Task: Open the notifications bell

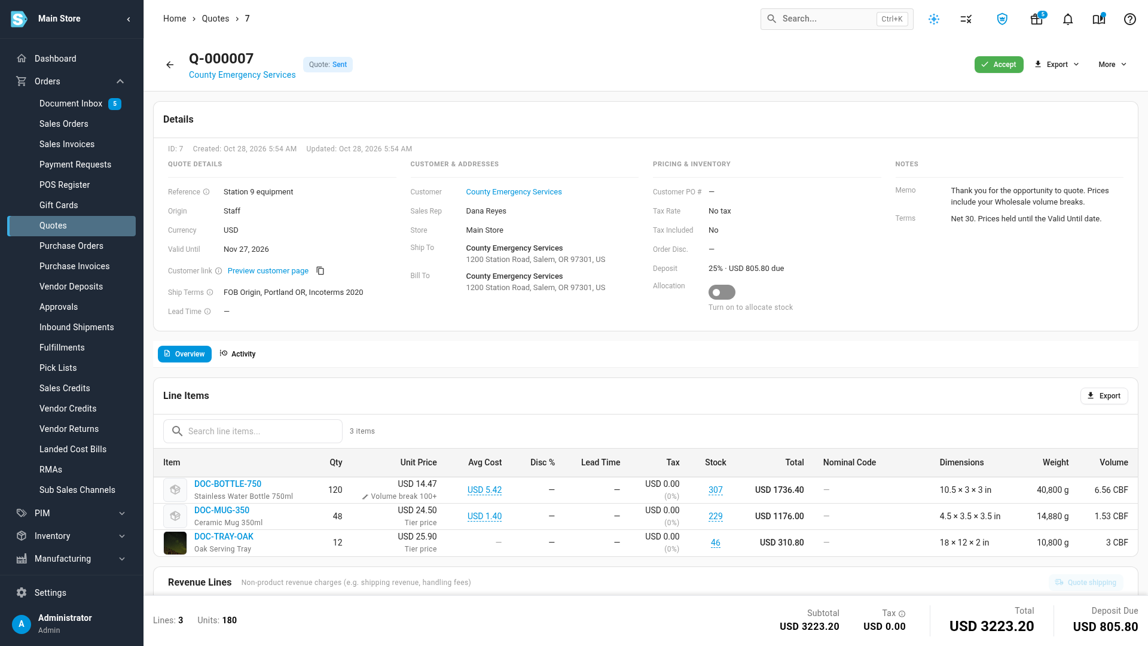Action: pyautogui.click(x=1068, y=19)
